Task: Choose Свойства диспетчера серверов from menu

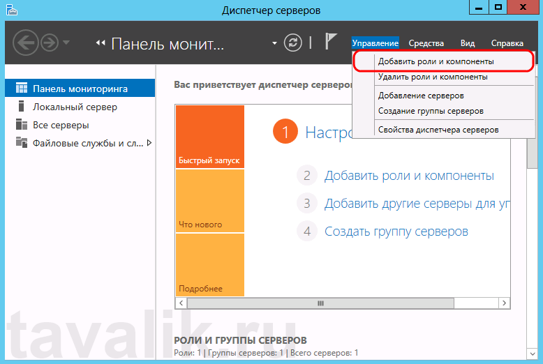Action: pyautogui.click(x=438, y=130)
